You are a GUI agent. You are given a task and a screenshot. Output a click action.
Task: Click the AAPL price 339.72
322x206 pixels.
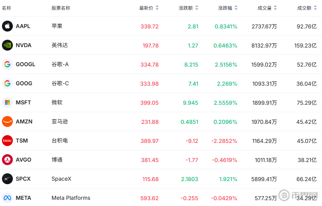(149, 26)
